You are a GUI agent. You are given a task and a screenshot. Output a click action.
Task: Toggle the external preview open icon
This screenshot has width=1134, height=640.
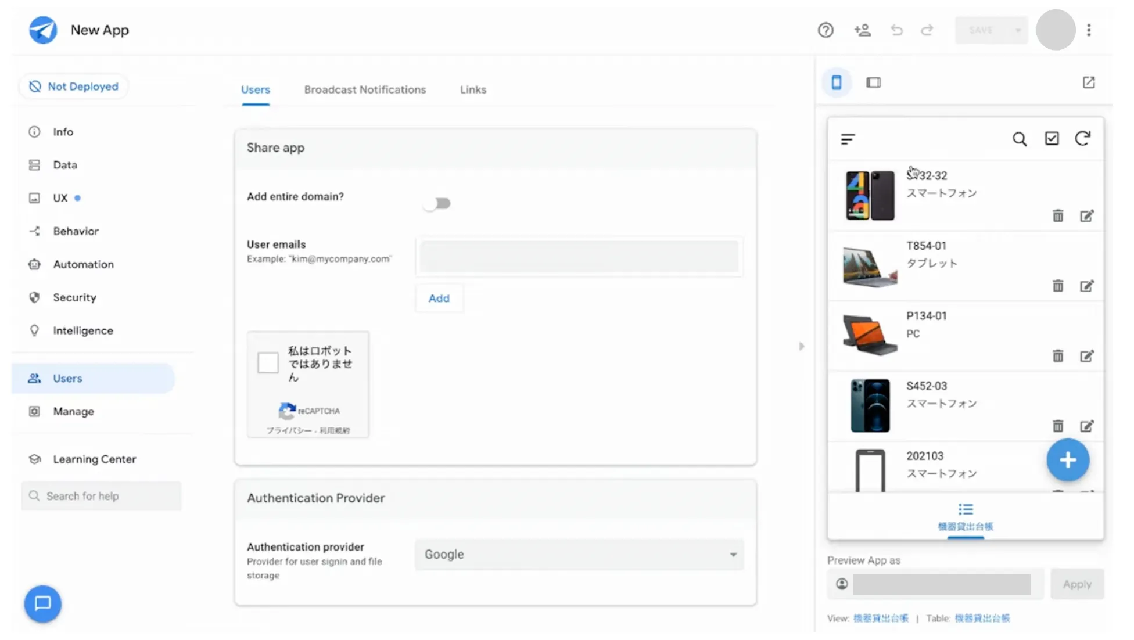coord(1088,82)
